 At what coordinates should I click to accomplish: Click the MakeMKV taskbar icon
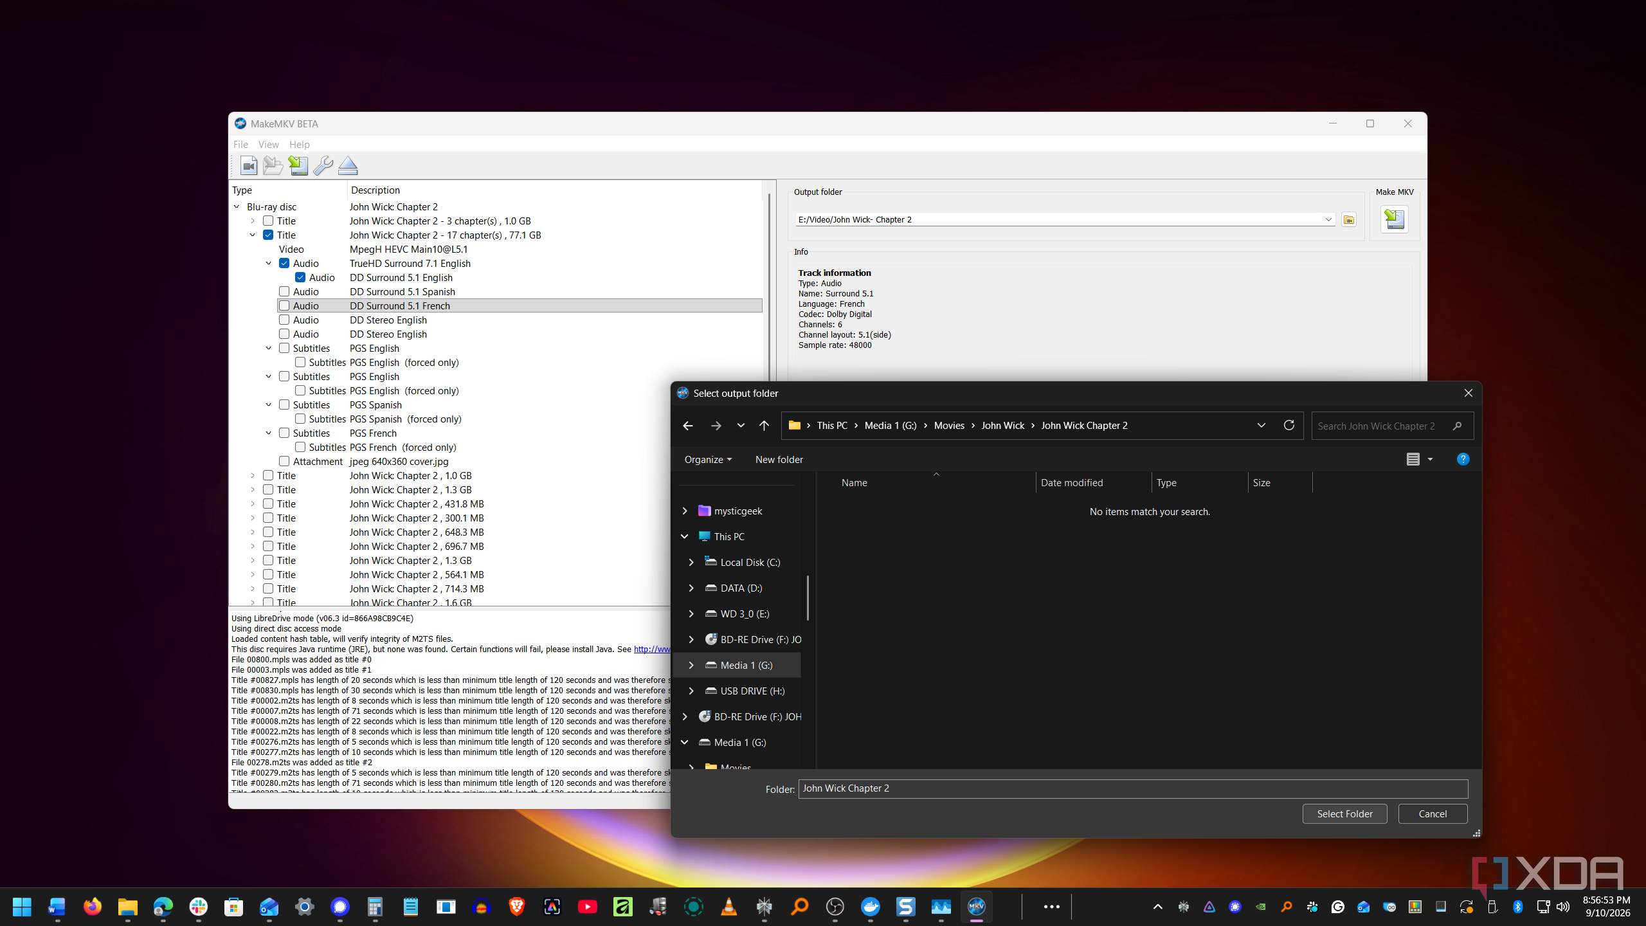(977, 907)
